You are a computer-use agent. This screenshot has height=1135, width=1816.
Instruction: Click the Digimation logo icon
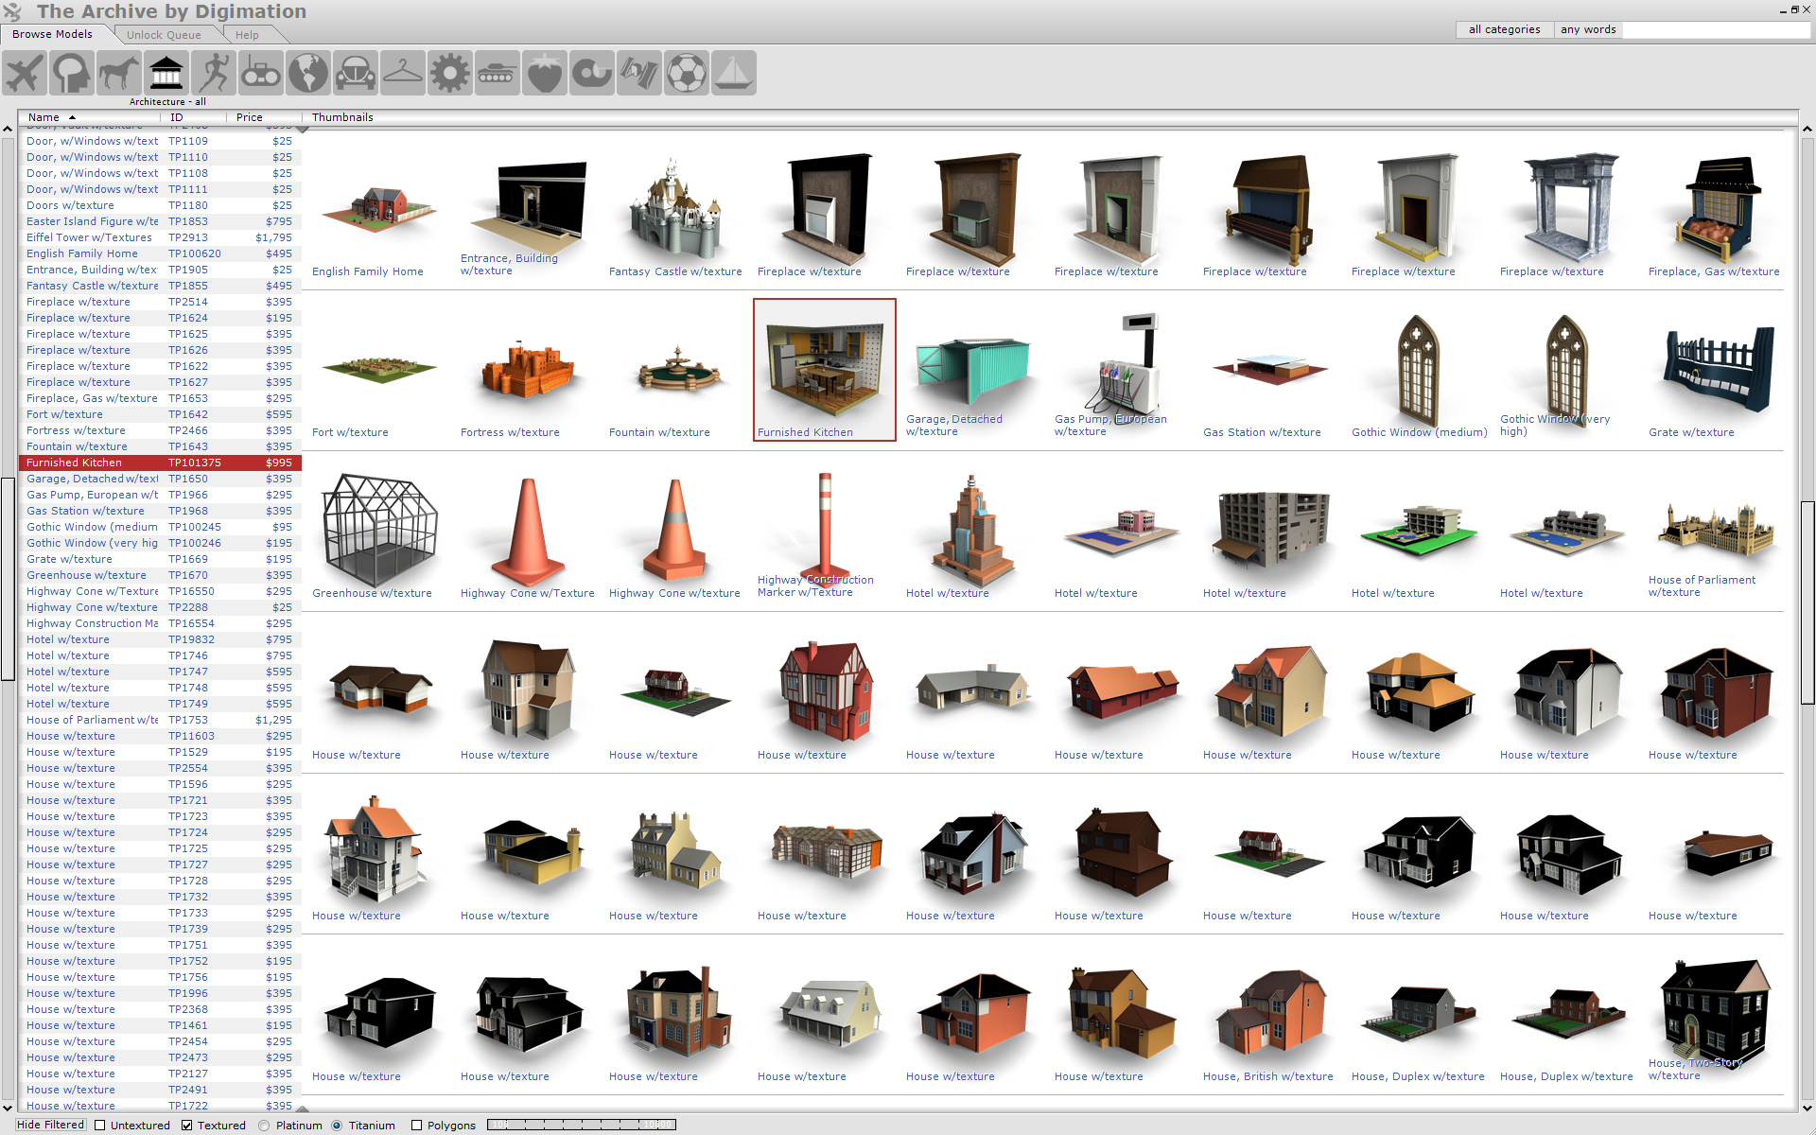[12, 12]
